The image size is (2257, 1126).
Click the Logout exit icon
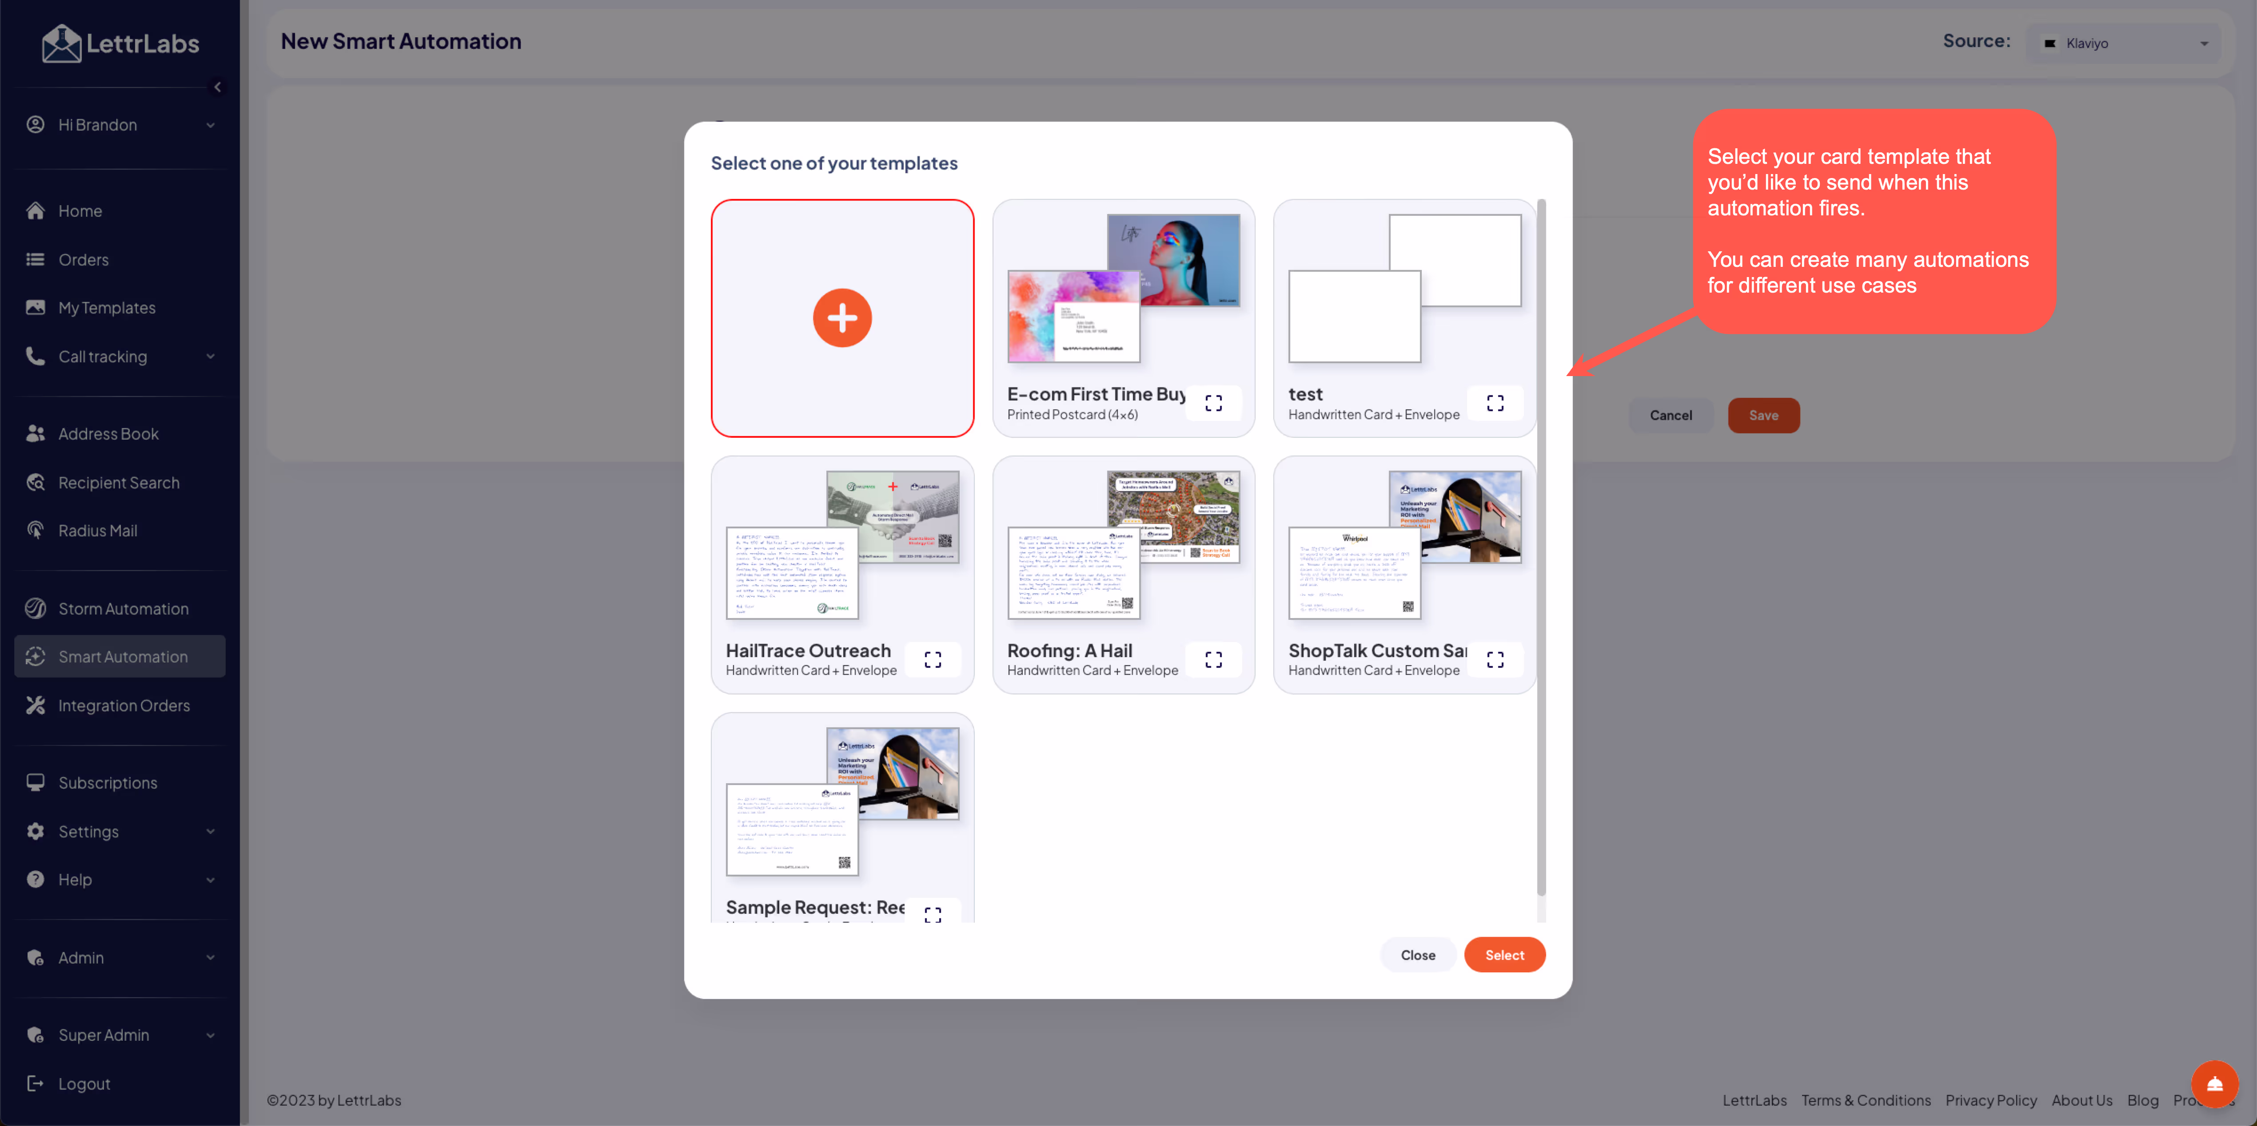point(35,1084)
